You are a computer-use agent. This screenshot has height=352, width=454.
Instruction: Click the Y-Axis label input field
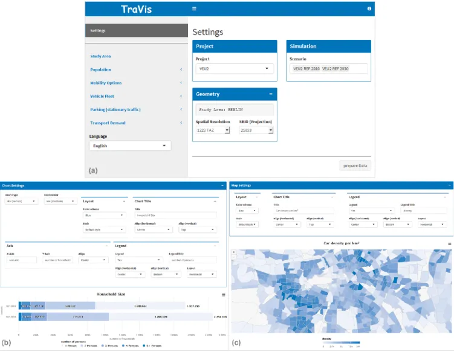click(57, 260)
